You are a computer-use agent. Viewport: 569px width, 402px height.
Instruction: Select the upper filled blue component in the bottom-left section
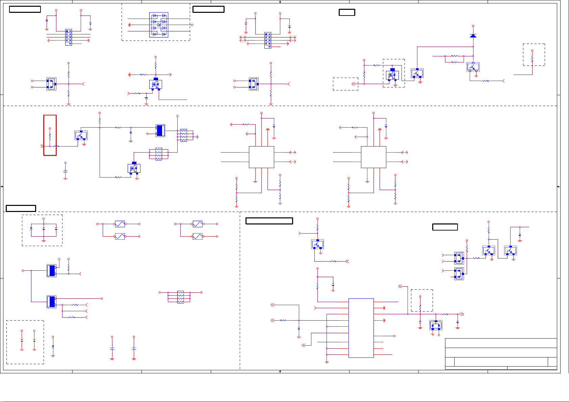(x=51, y=271)
